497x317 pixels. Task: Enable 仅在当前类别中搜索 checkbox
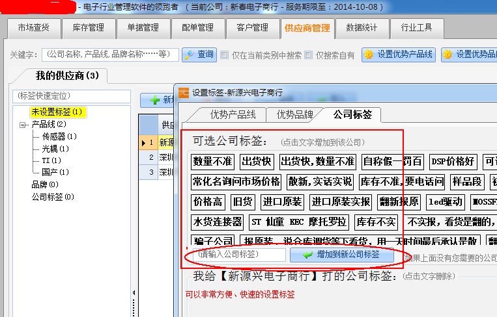225,55
